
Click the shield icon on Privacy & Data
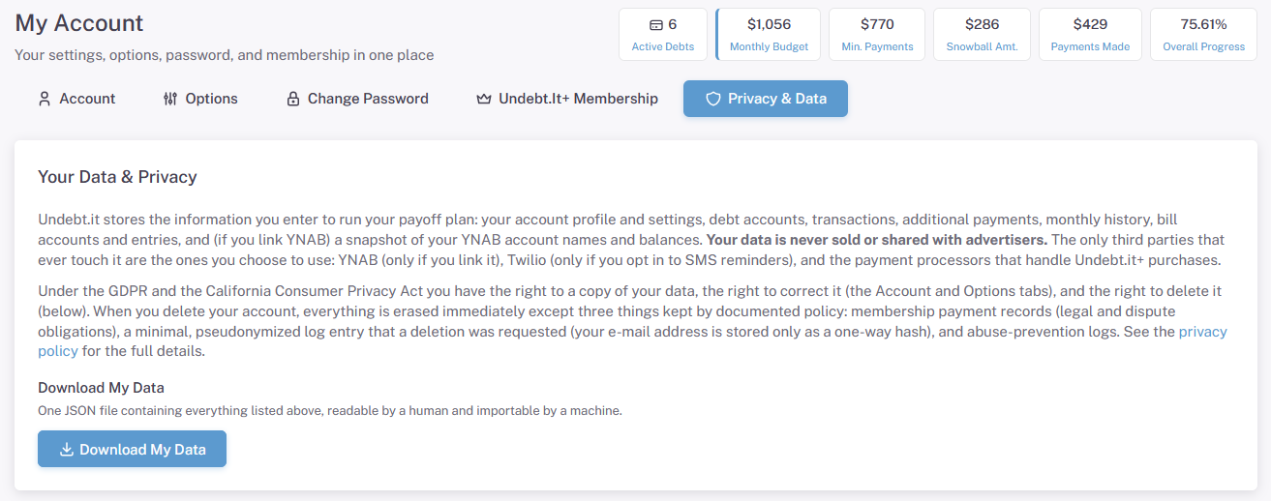(x=713, y=99)
